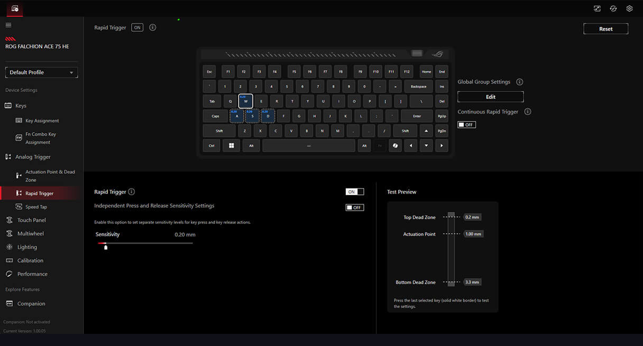The width and height of the screenshot is (643, 346).
Task: Click the info icon beside Global Group Settings
Action: coord(519,82)
